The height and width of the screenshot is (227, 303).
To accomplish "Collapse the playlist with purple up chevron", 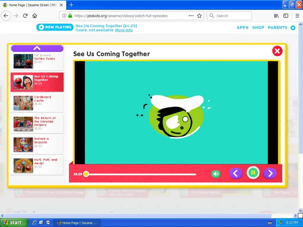I will [37, 48].
